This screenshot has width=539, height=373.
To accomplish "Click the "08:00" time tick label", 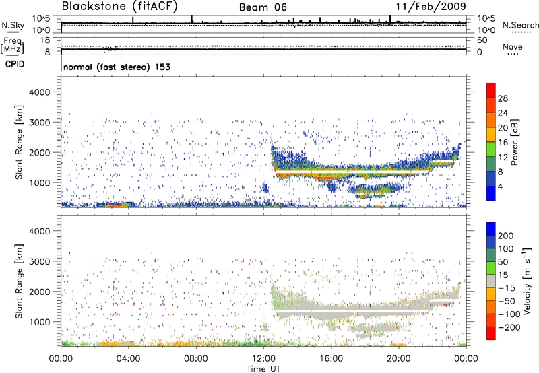I will coord(196,358).
